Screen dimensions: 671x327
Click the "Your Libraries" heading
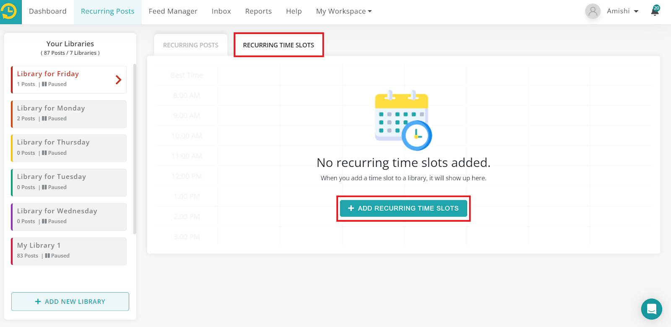70,44
